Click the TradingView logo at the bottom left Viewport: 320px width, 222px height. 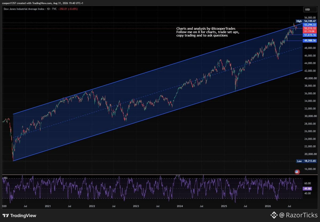point(19,216)
